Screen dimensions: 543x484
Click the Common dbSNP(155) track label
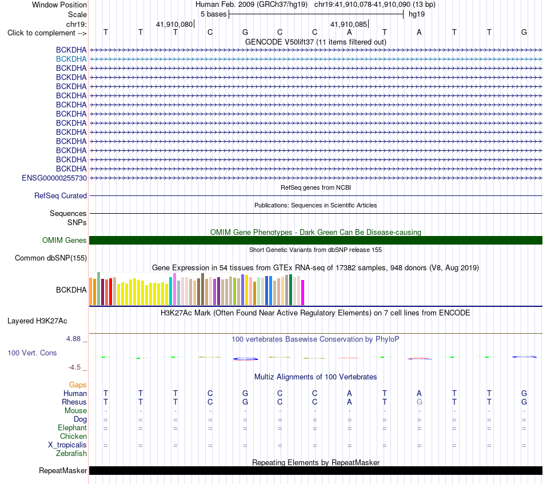click(50, 258)
